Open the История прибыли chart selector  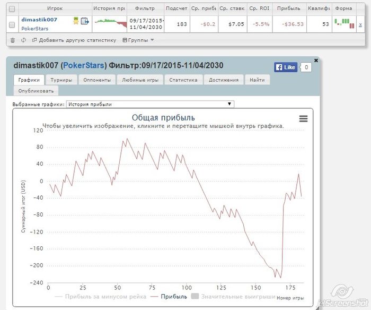pyautogui.click(x=150, y=104)
